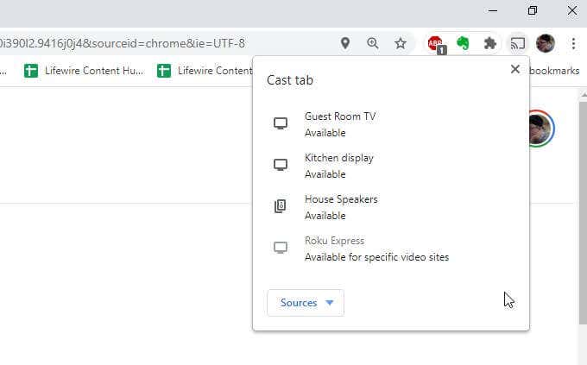Open the Extensions puzzle piece menu
This screenshot has height=365, width=587.
(489, 43)
